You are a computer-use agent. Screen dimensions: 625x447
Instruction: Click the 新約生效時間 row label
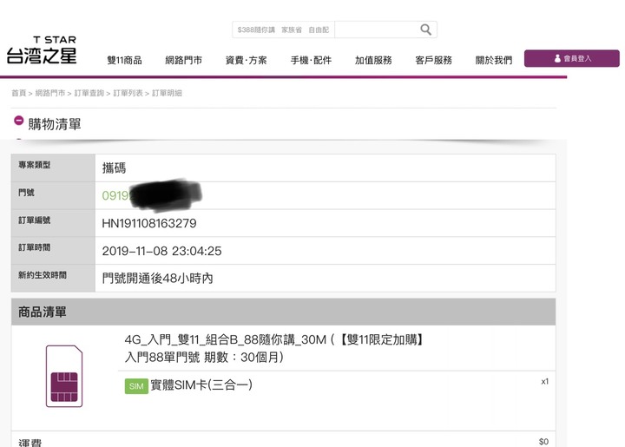pos(43,275)
